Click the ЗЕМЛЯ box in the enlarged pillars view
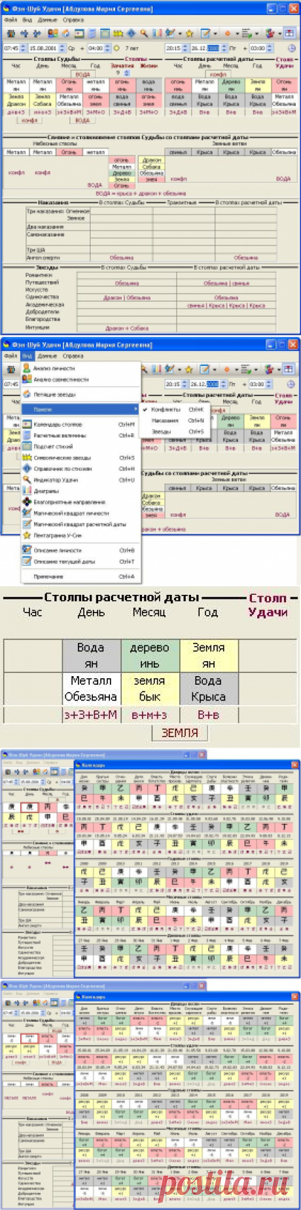The image size is (301, 1210). tap(179, 733)
